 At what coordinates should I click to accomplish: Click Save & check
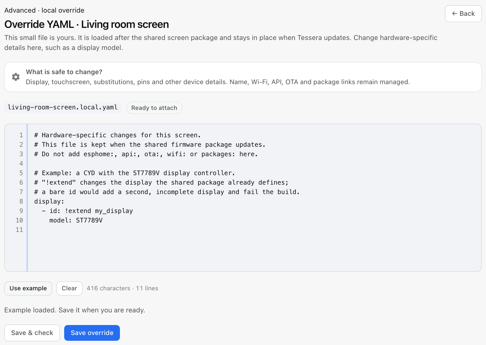tap(32, 333)
